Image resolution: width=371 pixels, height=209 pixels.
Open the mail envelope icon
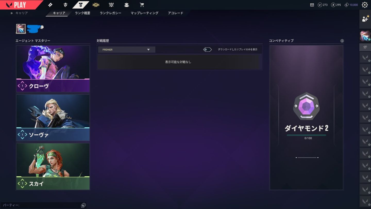[x=312, y=5]
